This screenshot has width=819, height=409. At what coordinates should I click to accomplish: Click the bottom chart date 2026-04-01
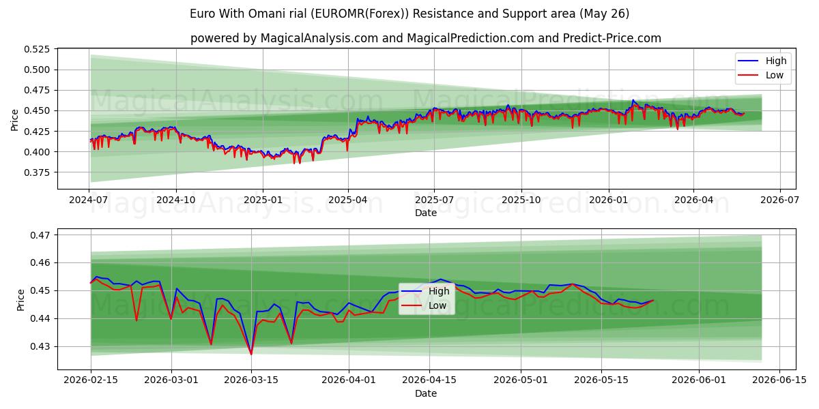tap(349, 382)
